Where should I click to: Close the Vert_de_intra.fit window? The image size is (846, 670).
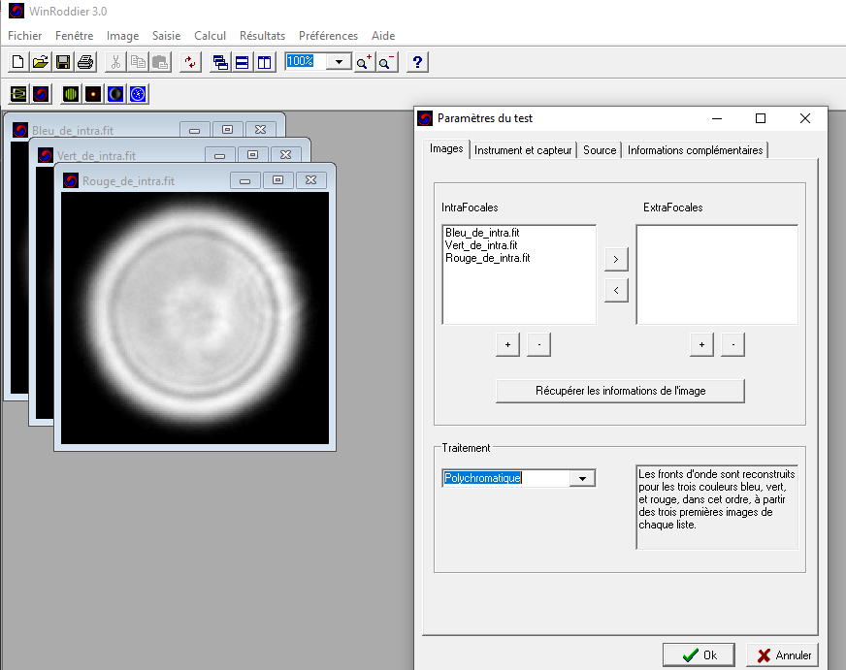coord(285,155)
